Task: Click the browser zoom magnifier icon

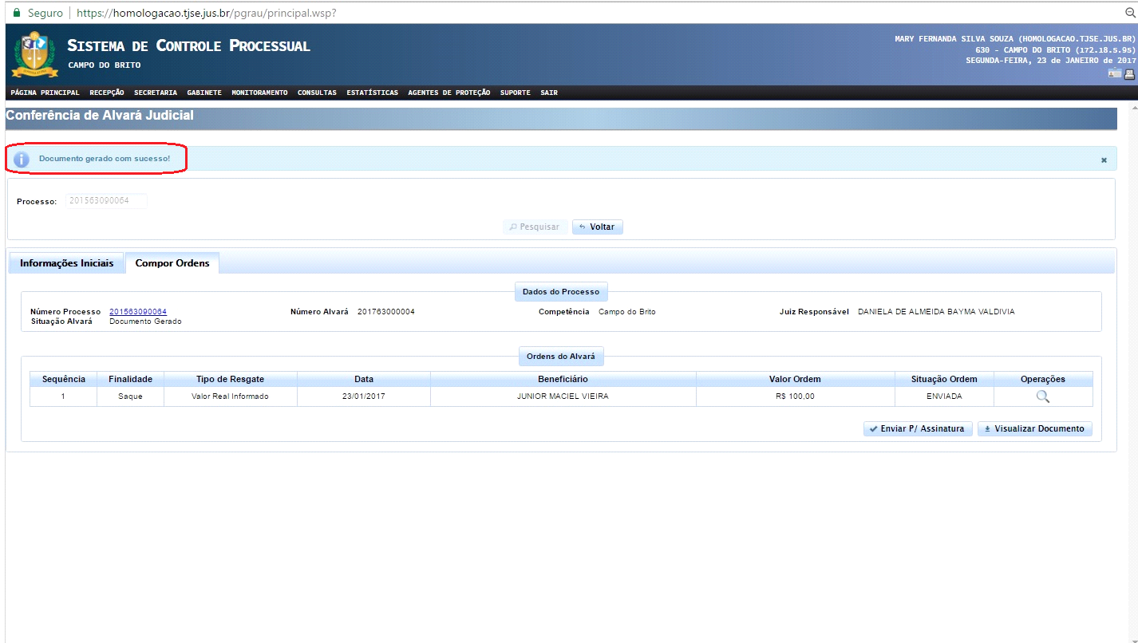Action: 1130,14
